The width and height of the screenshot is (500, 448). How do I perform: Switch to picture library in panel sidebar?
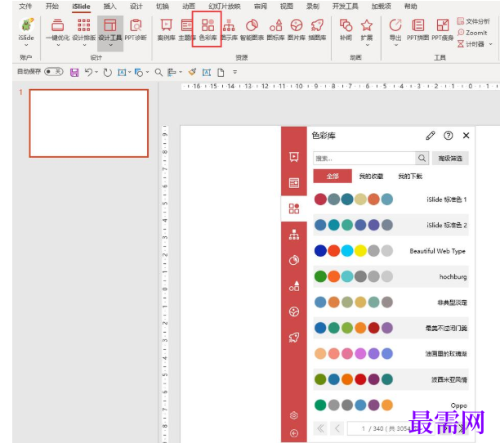click(294, 311)
